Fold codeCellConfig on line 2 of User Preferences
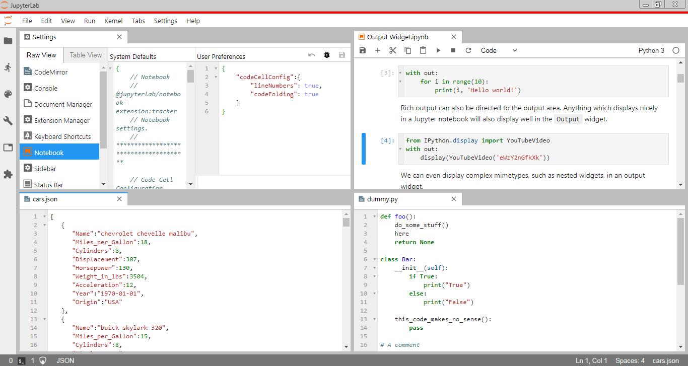688x366 pixels. (216, 77)
